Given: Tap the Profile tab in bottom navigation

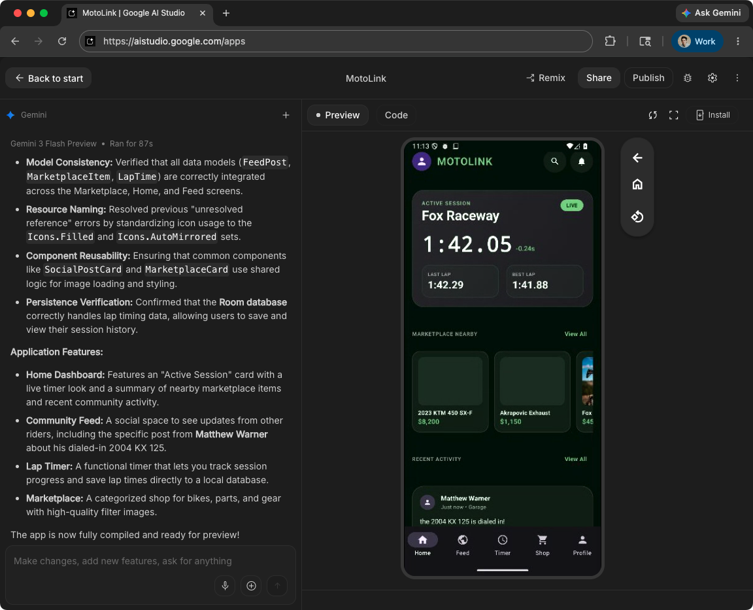Looking at the screenshot, I should pyautogui.click(x=582, y=545).
